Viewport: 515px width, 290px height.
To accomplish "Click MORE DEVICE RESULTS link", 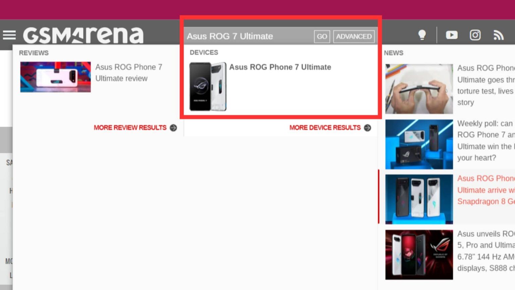I will [x=325, y=128].
